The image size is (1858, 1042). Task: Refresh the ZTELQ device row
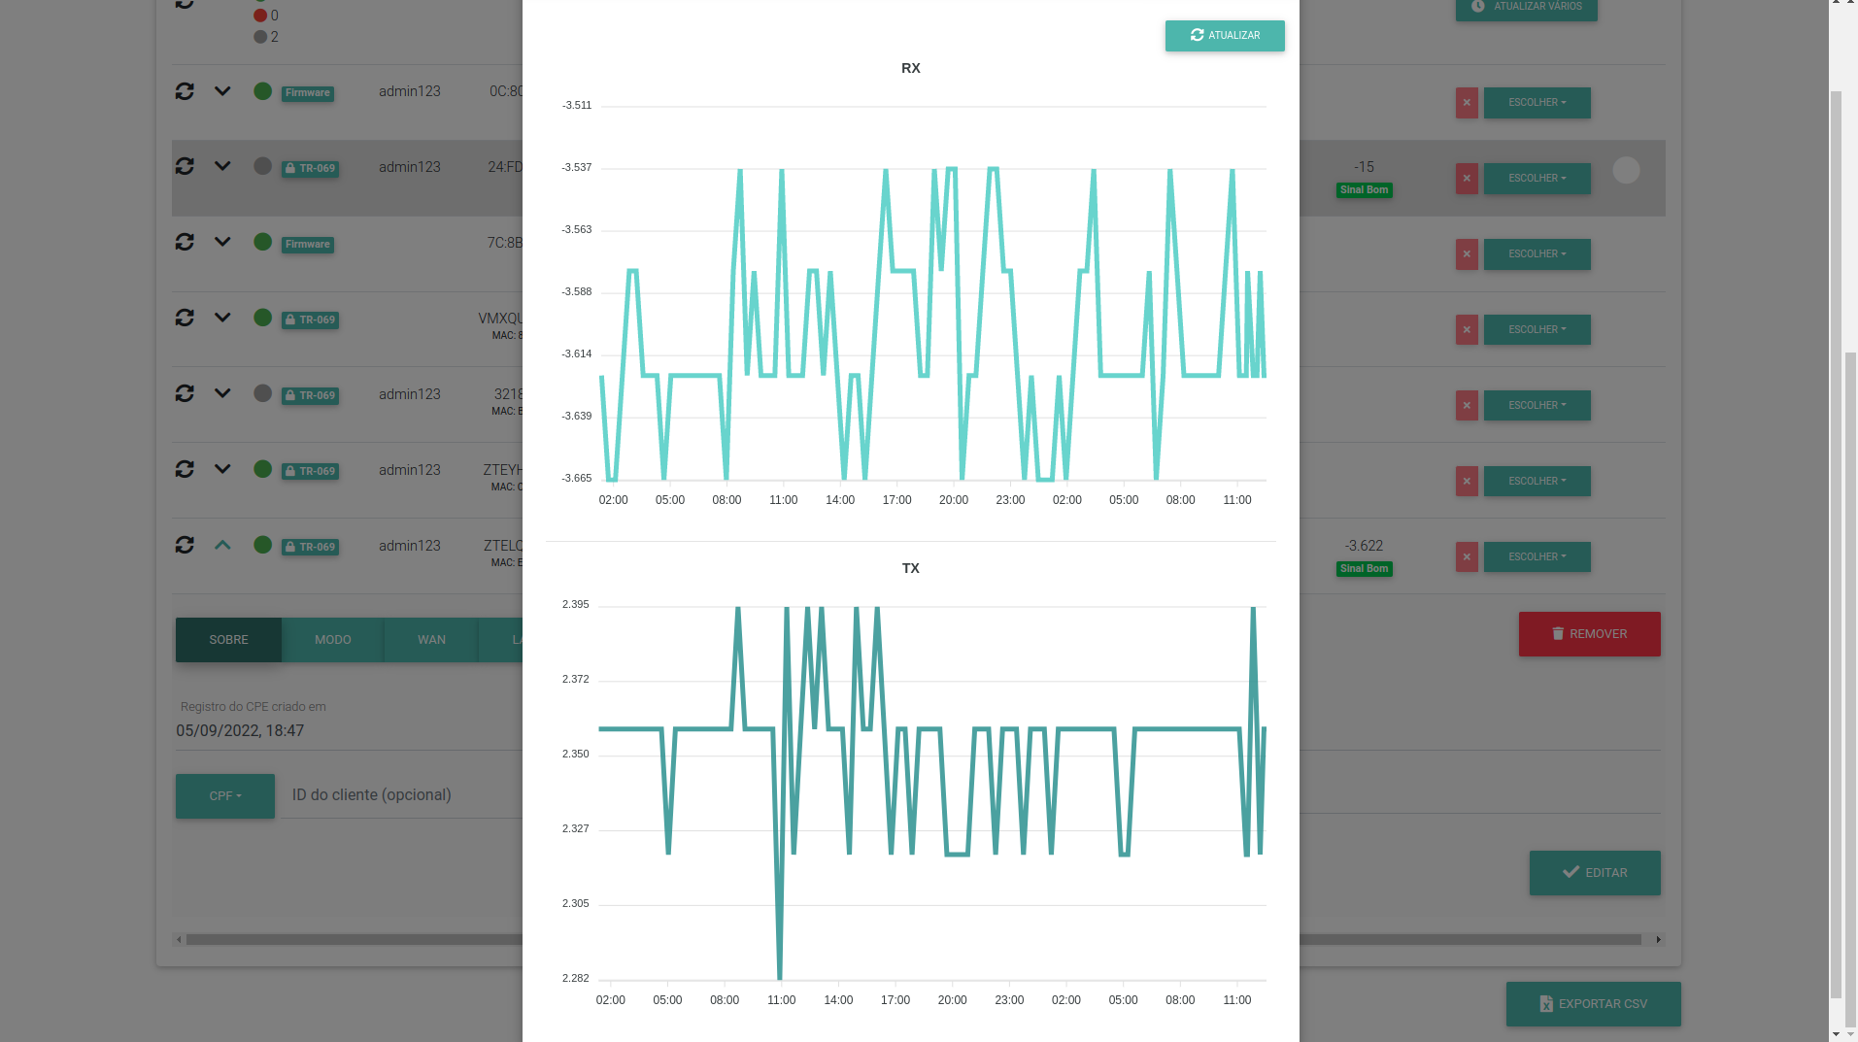[185, 545]
